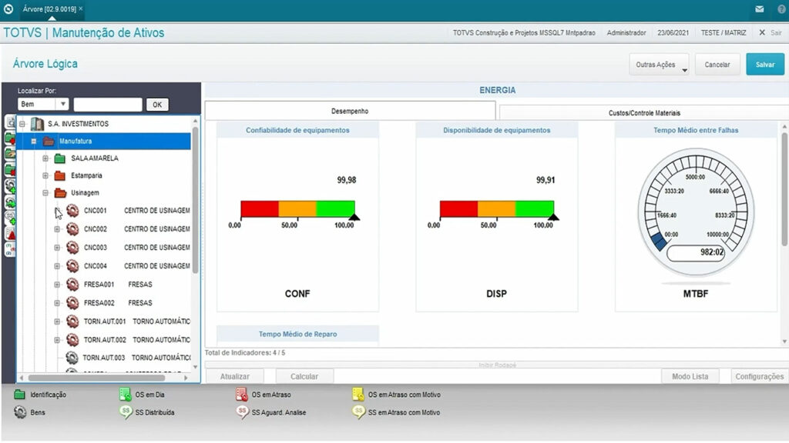
Task: Click the gear icon of TORN.AUT.002
Action: (x=72, y=339)
